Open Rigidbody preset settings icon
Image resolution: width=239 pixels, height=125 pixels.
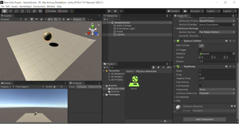pos(230,66)
